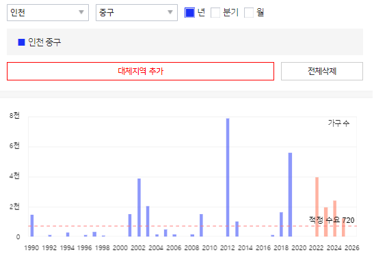
Task: Enable the 분기 (quarterly) checkbox
Action: (x=215, y=12)
